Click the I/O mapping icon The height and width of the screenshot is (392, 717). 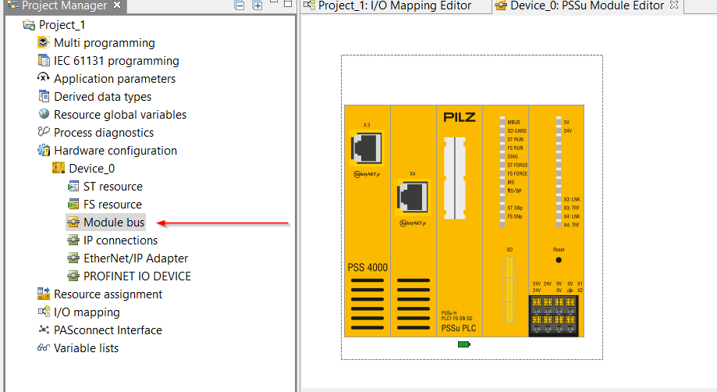[44, 312]
